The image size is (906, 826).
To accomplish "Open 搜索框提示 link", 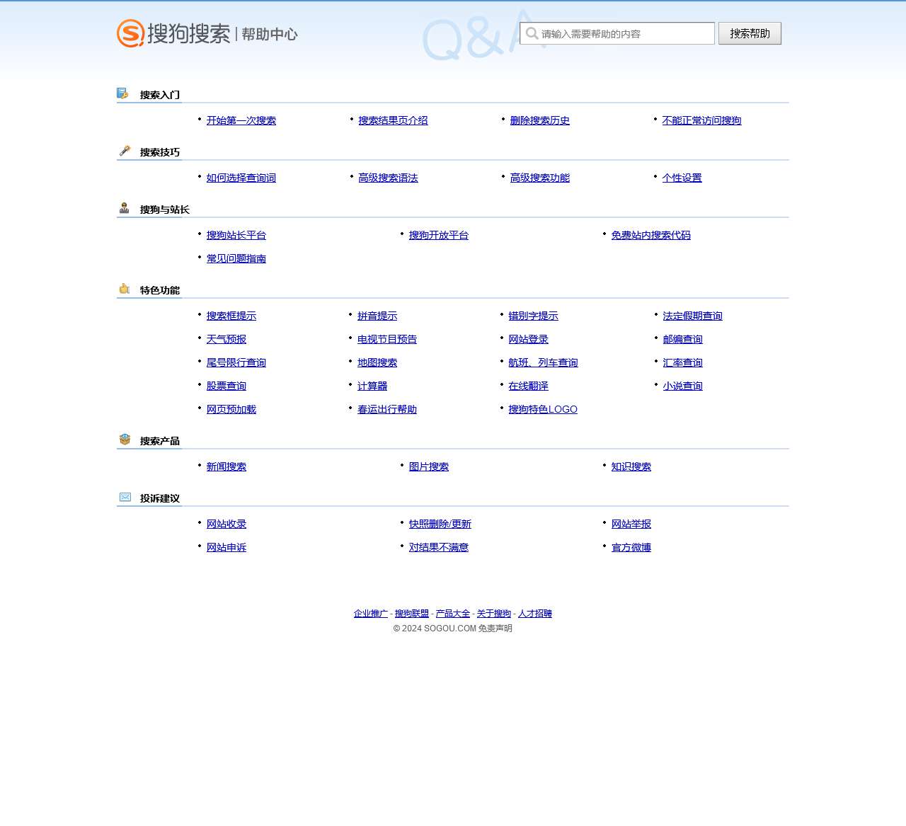I will click(x=231, y=316).
